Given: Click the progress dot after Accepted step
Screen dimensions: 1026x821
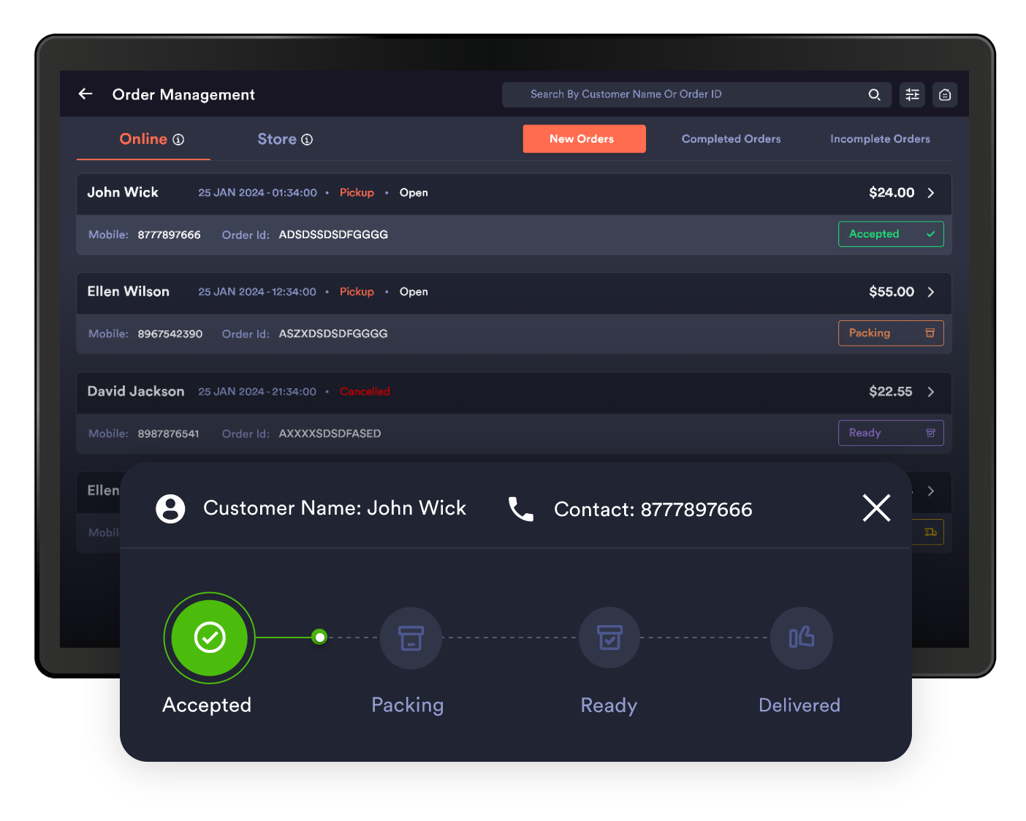Looking at the screenshot, I should (319, 637).
